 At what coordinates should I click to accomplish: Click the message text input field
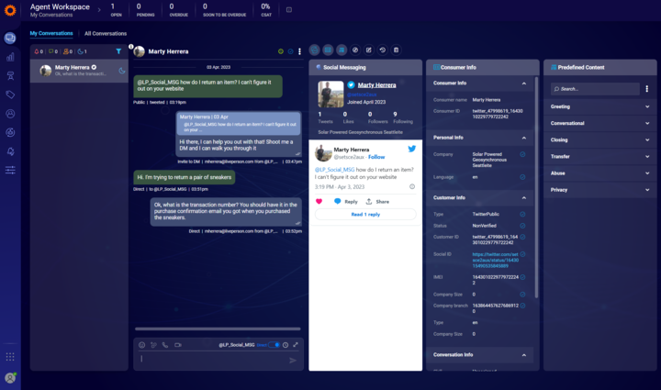(213, 359)
